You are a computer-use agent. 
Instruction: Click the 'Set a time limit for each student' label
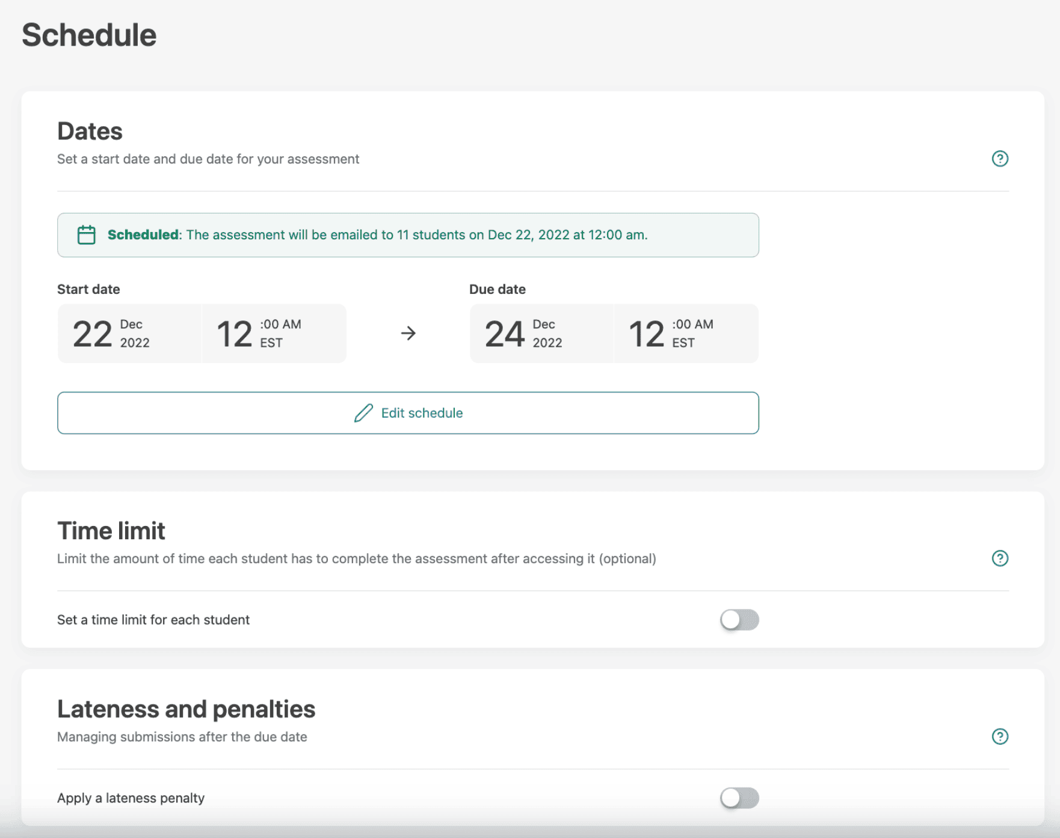click(x=153, y=620)
